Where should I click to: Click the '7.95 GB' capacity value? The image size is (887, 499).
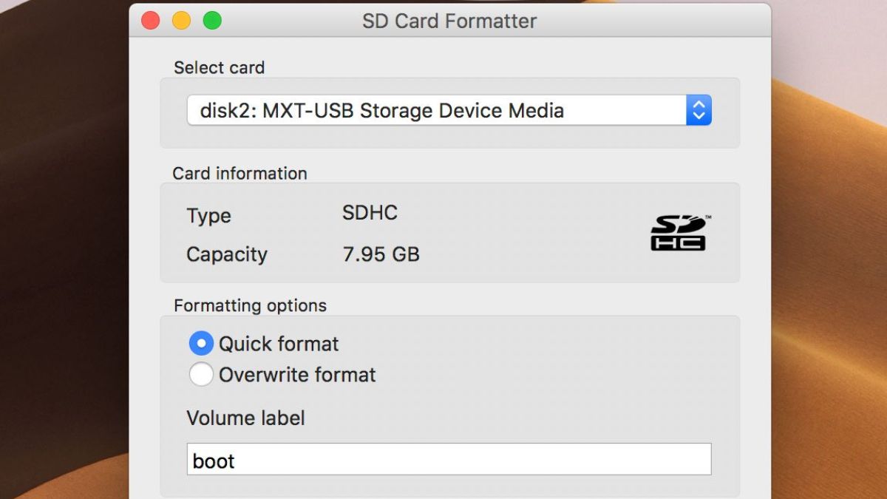tap(381, 254)
